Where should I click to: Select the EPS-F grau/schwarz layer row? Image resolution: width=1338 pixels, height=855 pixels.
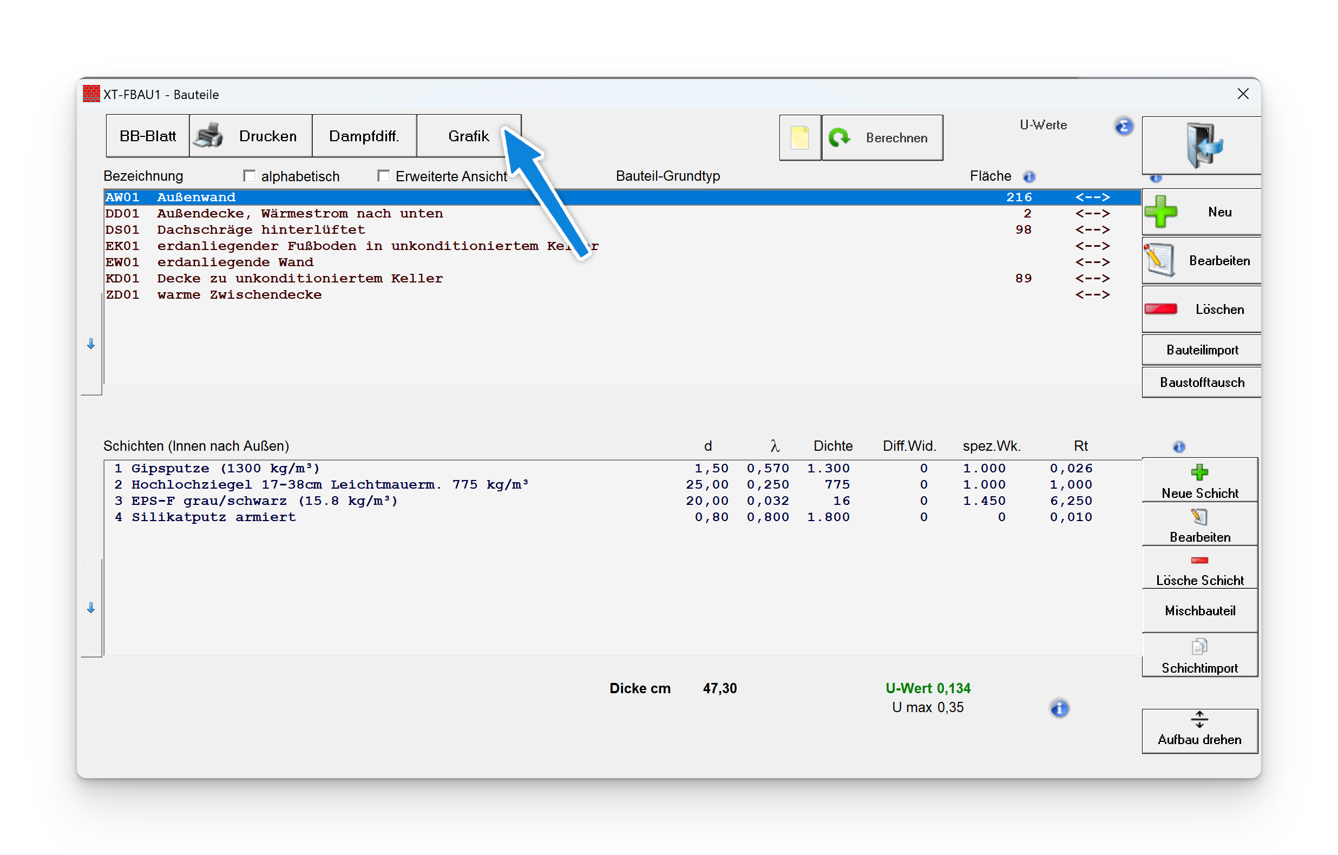click(265, 501)
